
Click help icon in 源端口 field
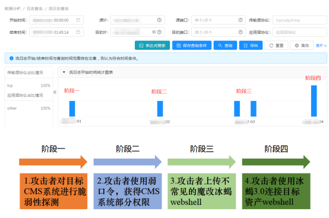tap(241, 20)
